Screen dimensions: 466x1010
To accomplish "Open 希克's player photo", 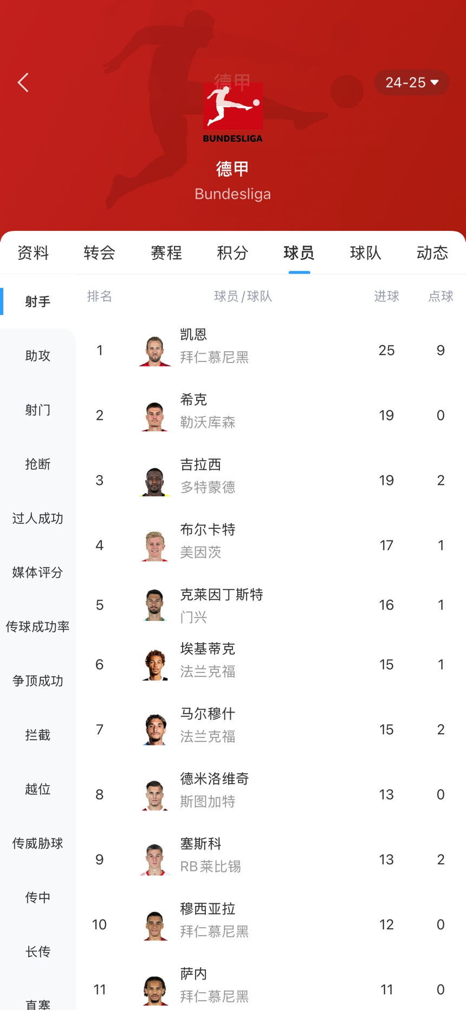I will (x=155, y=416).
